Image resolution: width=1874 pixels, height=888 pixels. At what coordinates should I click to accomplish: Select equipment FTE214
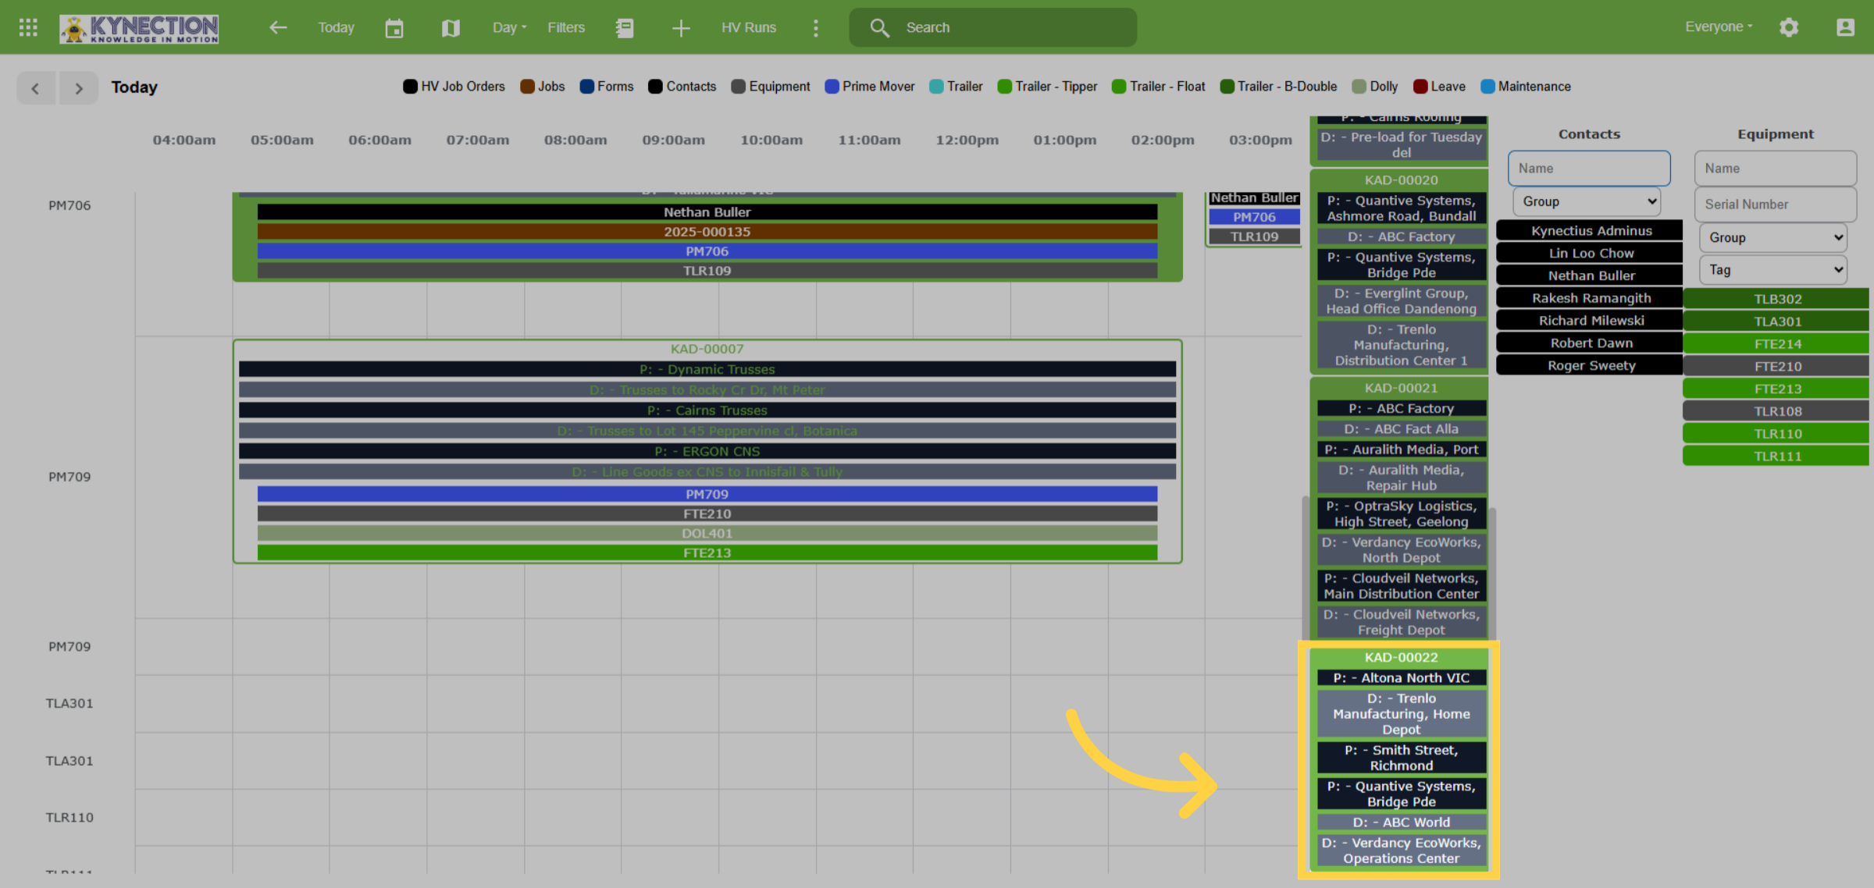[1776, 344]
